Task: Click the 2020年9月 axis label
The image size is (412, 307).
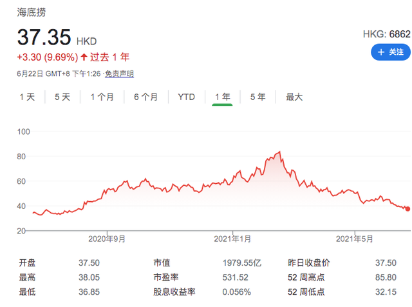Action: [107, 239]
